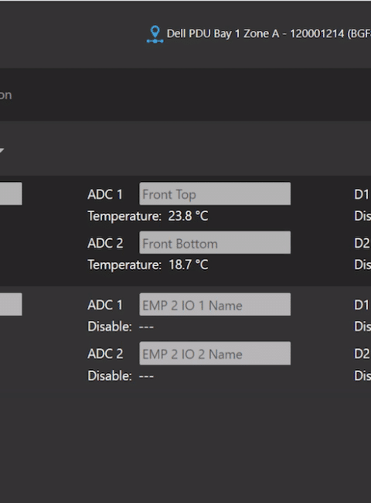The height and width of the screenshot is (503, 371).
Task: Click the ADC 2 label beside Front Bottom
Action: pos(105,243)
